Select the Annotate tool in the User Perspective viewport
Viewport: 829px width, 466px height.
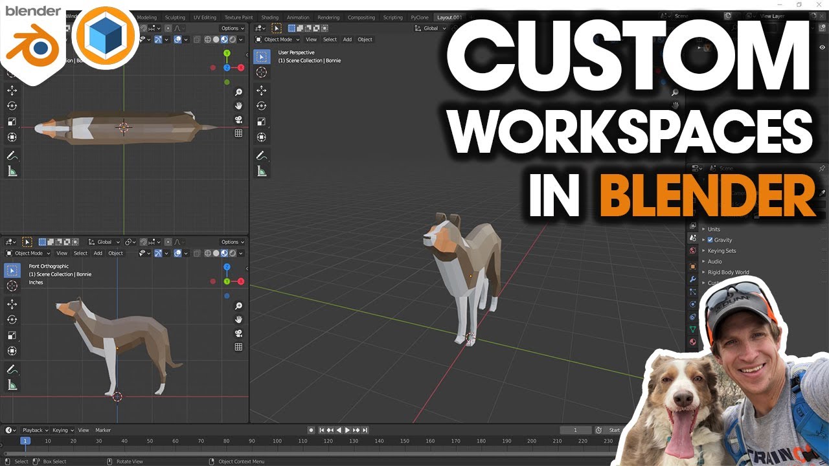pos(262,156)
